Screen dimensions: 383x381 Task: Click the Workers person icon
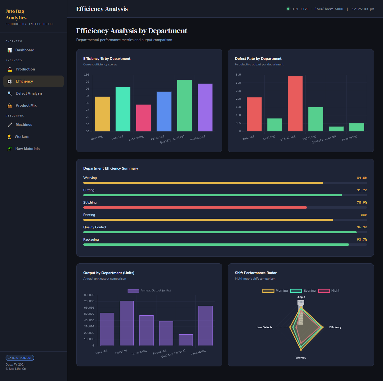click(9, 137)
